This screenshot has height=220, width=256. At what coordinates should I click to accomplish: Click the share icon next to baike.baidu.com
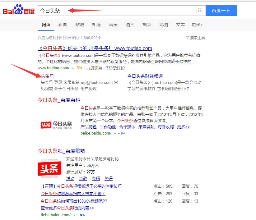point(123,133)
